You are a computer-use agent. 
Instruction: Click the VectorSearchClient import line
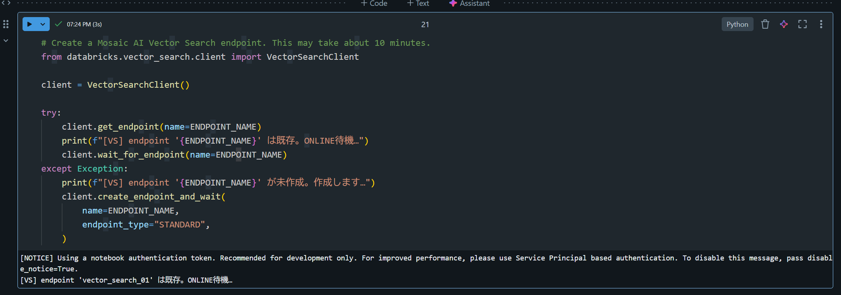click(x=200, y=57)
